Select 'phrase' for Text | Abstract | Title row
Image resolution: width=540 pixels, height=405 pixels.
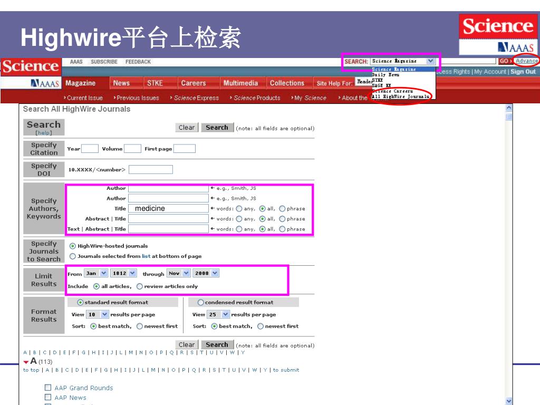[x=282, y=229]
